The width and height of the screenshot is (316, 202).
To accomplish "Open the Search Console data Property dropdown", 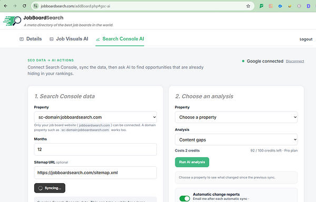I will coord(95,117).
